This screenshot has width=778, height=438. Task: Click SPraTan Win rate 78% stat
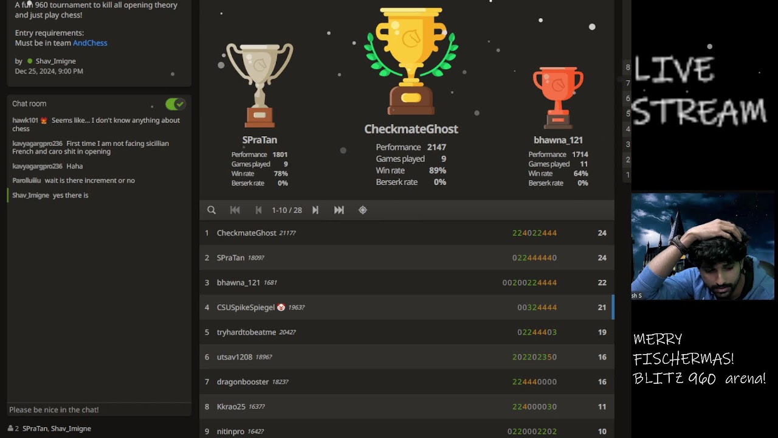[x=260, y=174]
